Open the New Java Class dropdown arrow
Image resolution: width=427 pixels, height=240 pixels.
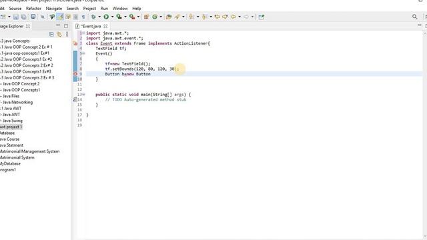[x=161, y=17]
